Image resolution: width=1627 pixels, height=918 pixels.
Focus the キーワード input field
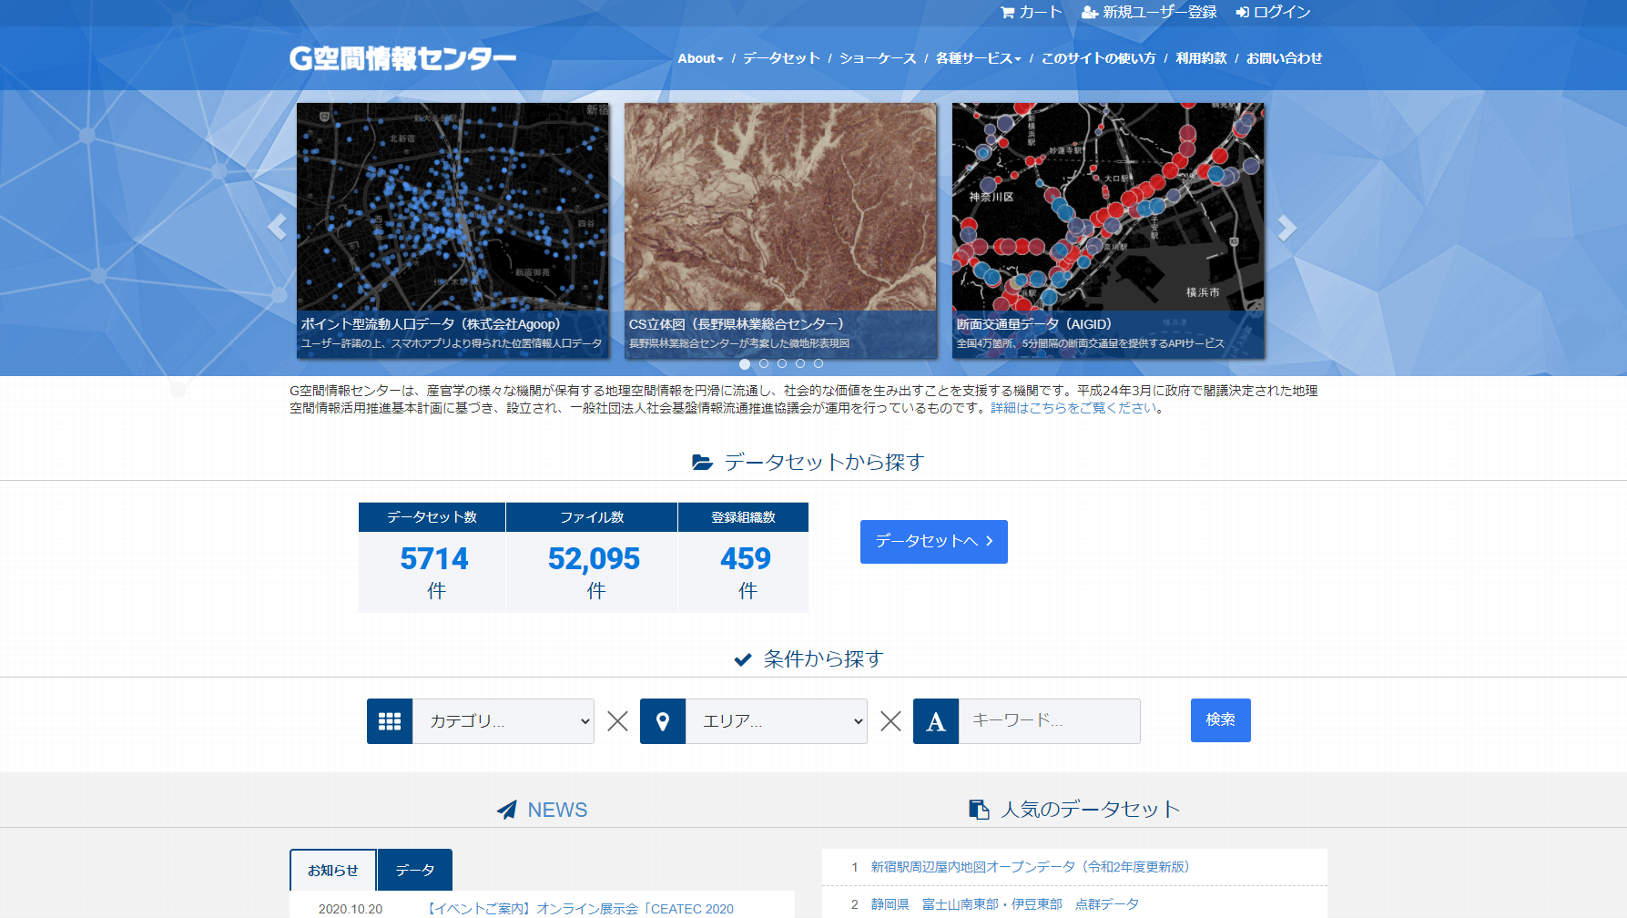click(1050, 721)
